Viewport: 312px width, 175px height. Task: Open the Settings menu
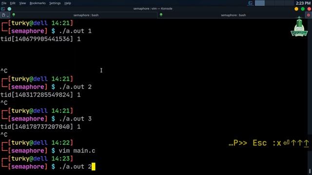[x=55, y=3]
